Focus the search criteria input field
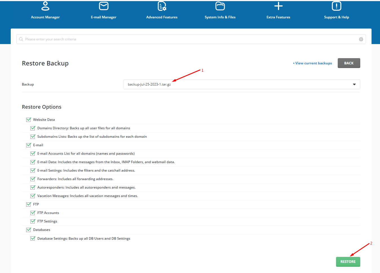Viewport: 380px width, 273px height. (191, 39)
